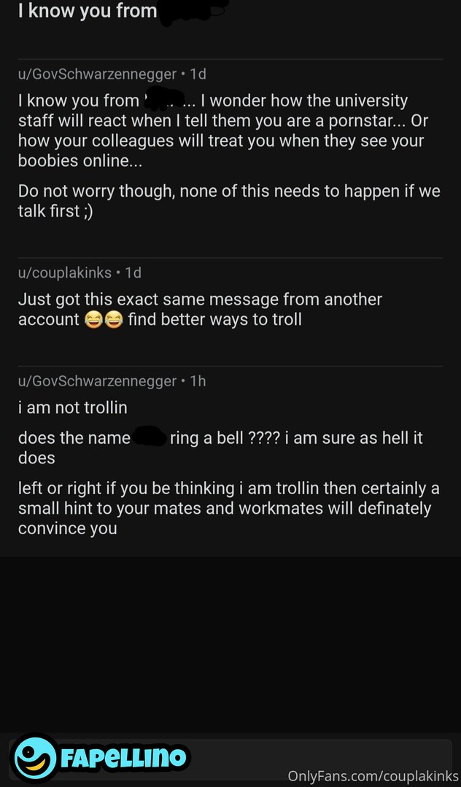Screen dimensions: 461x787
Task: Click the "I know you from" header title
Action: pyautogui.click(x=88, y=11)
